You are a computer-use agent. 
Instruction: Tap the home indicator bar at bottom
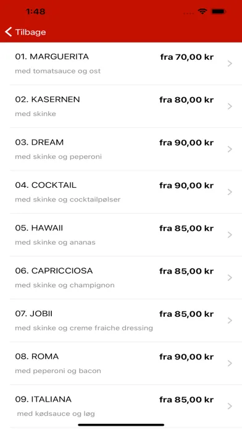pos(121,425)
